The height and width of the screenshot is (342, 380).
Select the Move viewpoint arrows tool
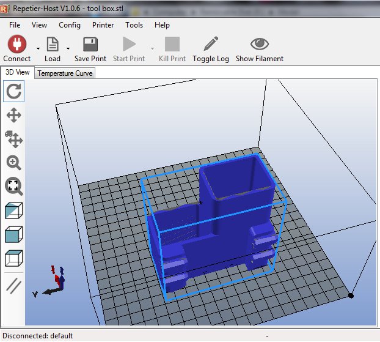[x=14, y=116]
